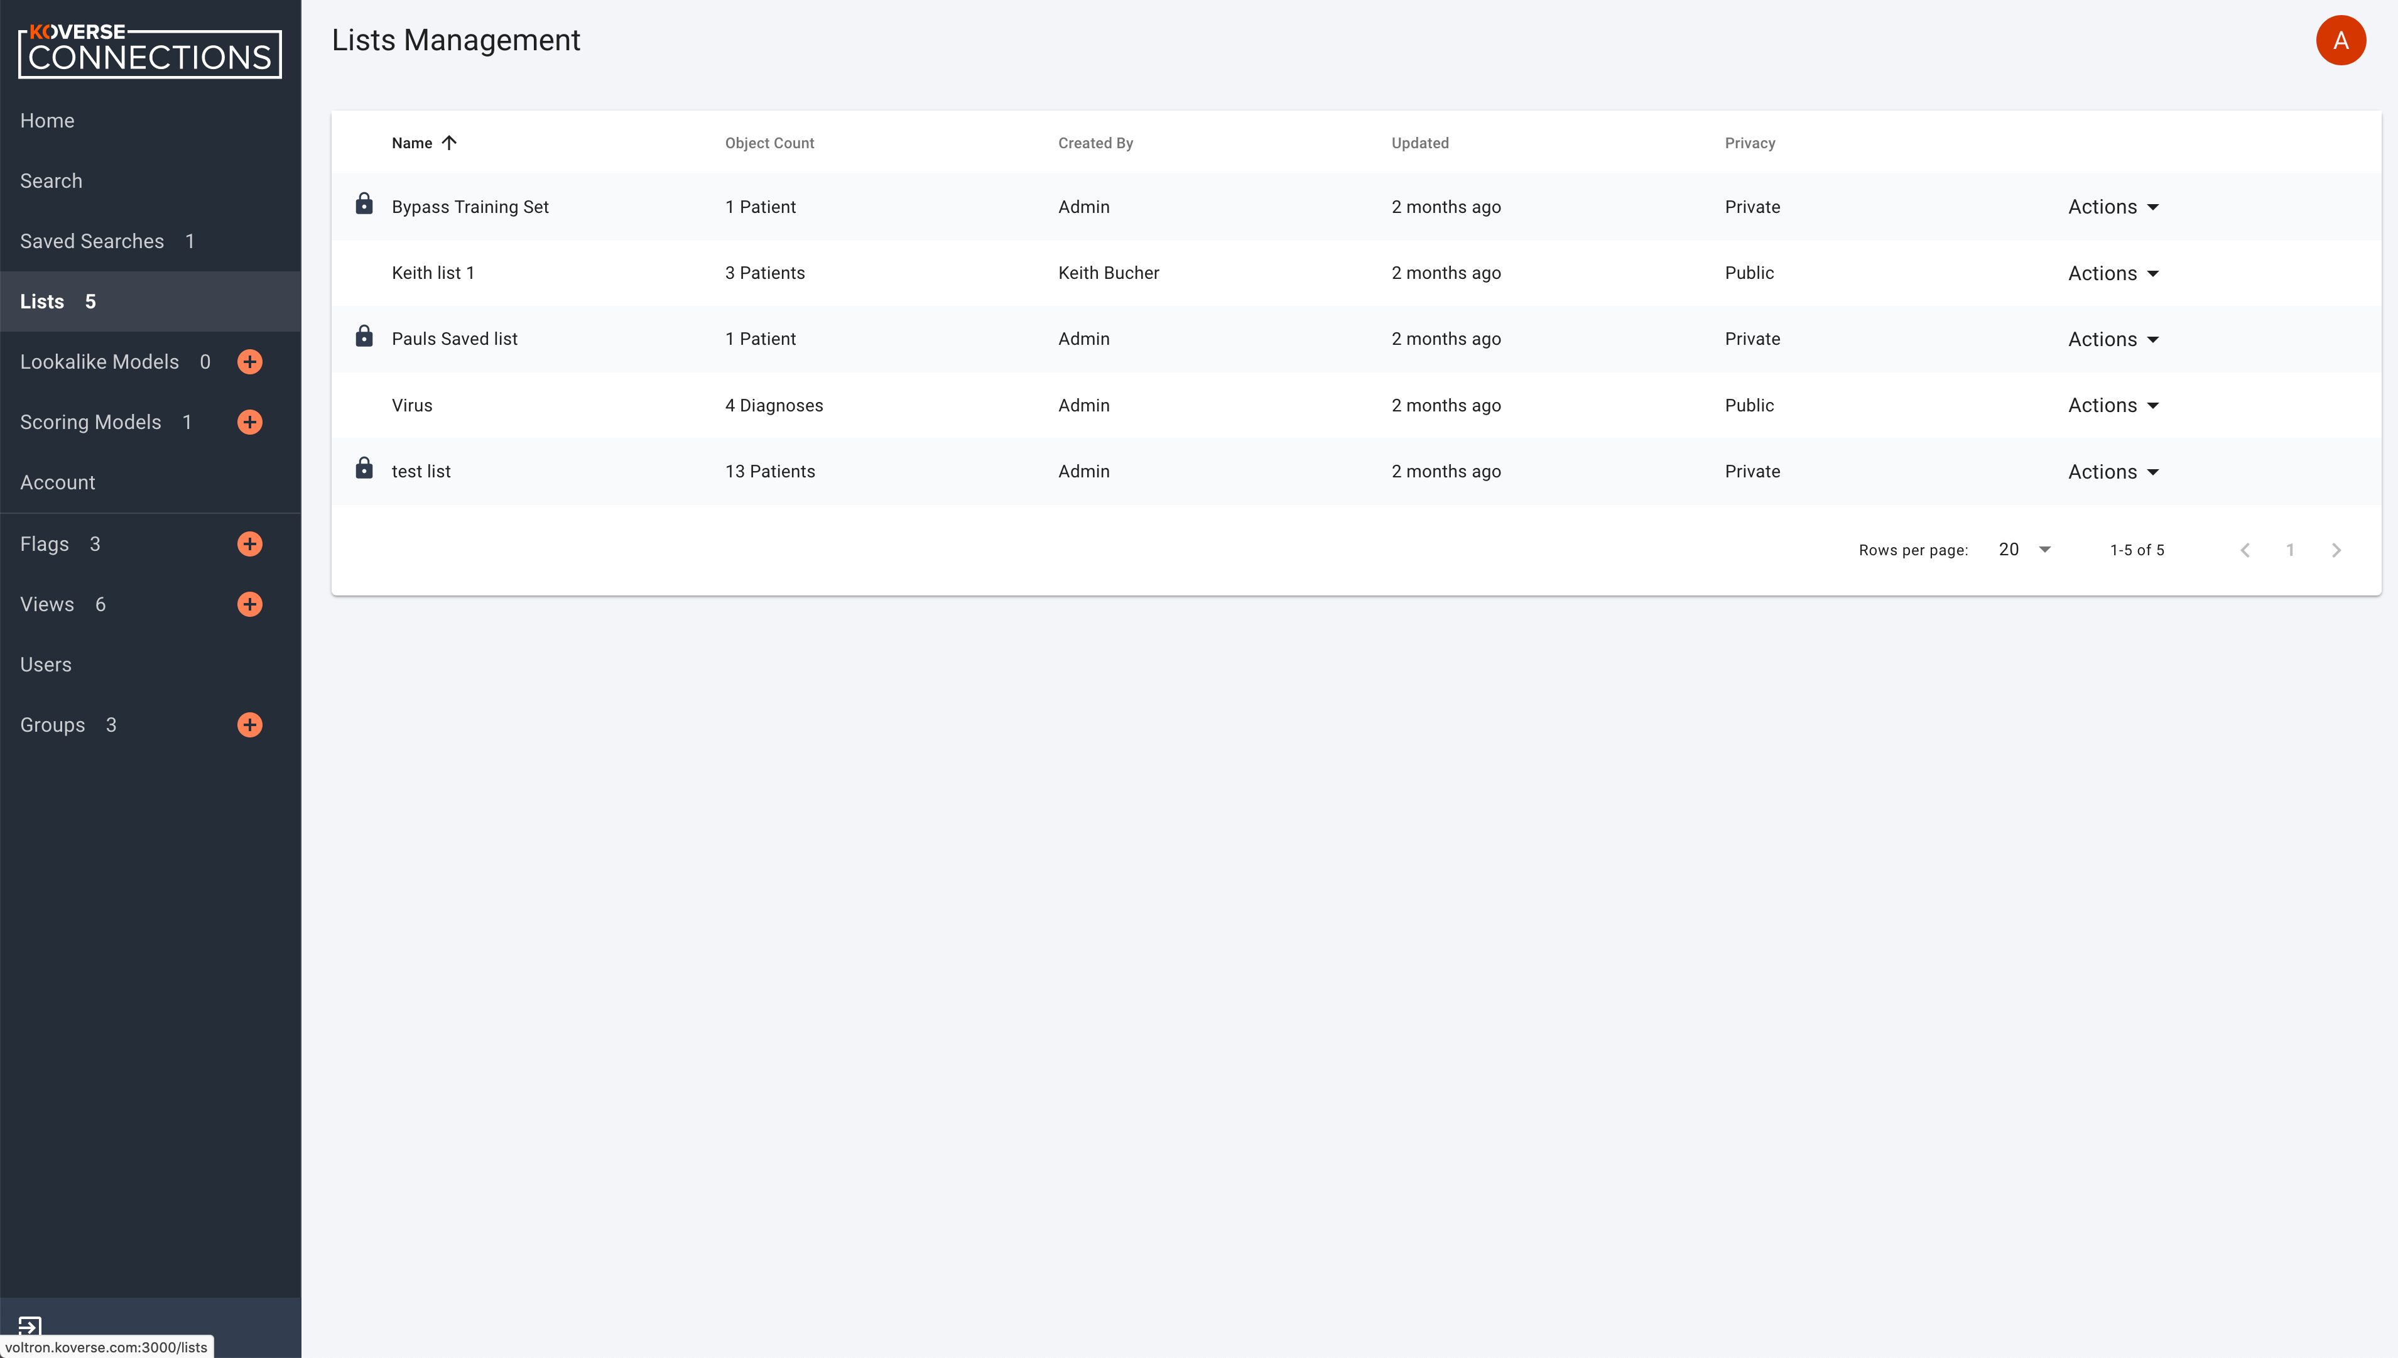Screen dimensions: 2398x1358
Task: Click 13 Patients object count cell
Action: (x=770, y=471)
